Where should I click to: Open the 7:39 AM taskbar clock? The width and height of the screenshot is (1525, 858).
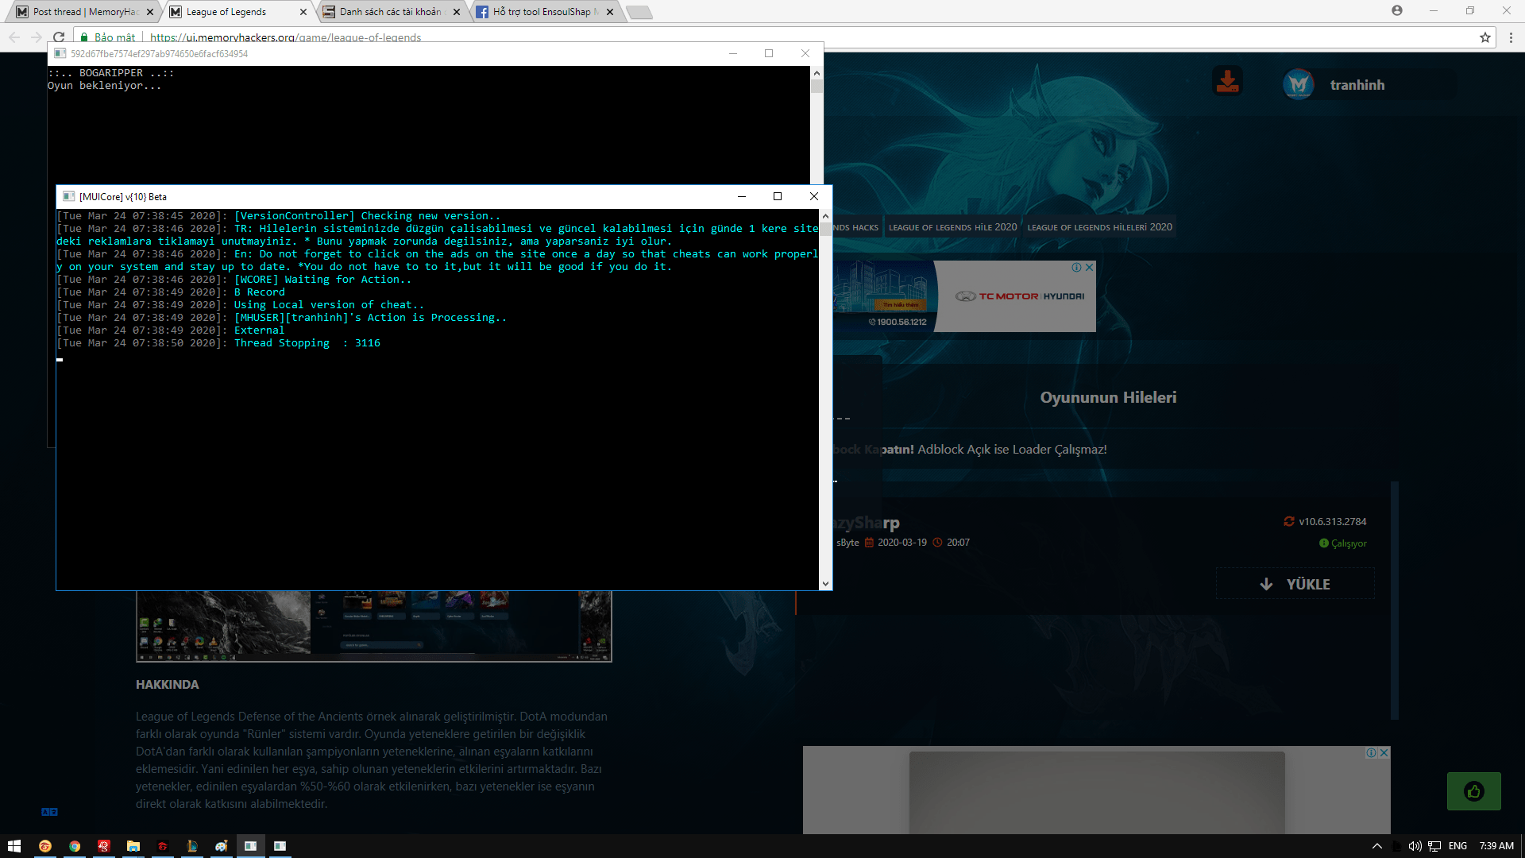point(1496,846)
